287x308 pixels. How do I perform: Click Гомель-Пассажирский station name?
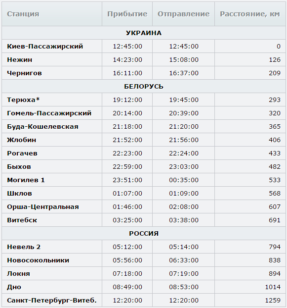[x=49, y=113]
